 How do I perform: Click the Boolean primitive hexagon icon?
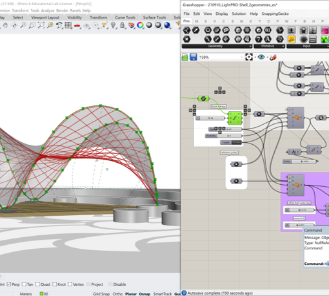coord(259,30)
